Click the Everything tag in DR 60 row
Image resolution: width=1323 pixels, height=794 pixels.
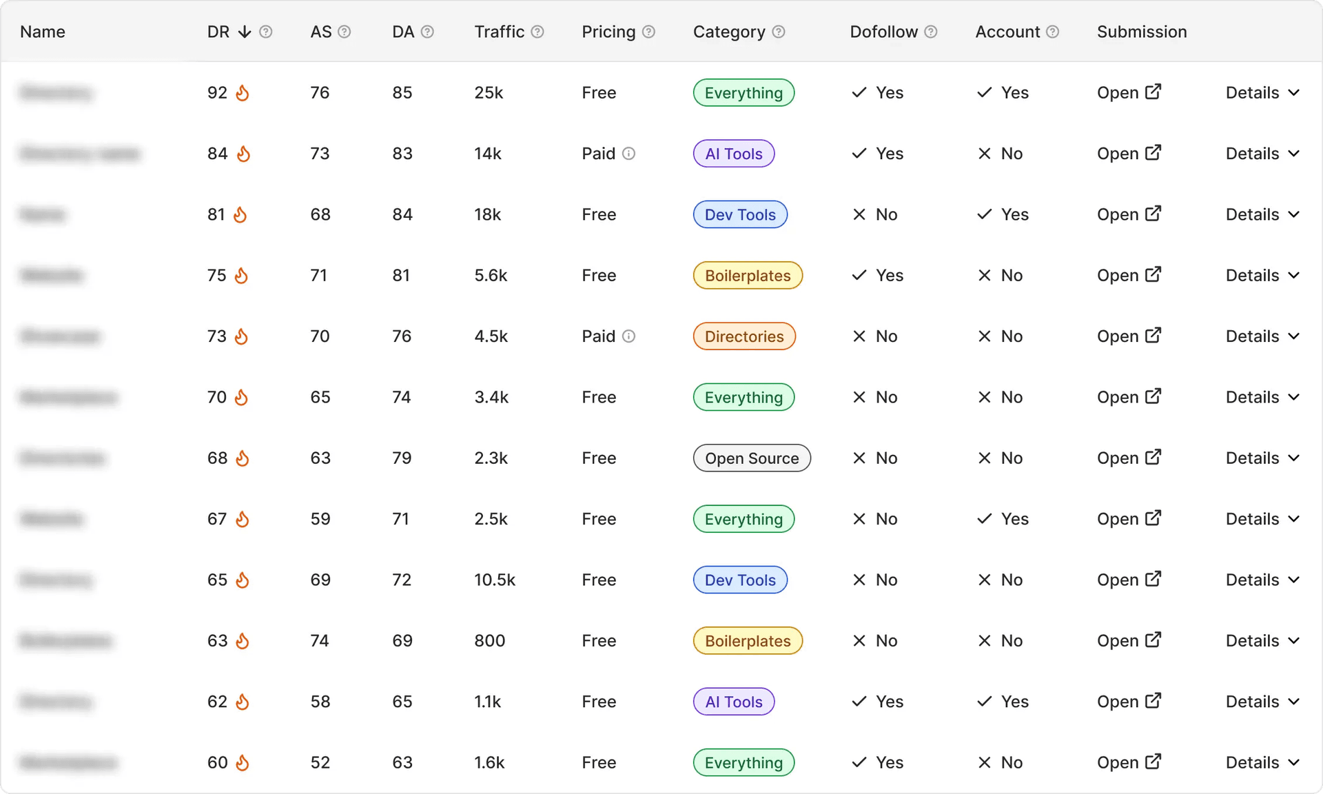coord(743,762)
